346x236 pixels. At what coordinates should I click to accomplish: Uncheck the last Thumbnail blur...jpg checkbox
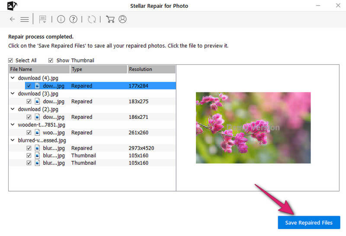pyautogui.click(x=29, y=163)
